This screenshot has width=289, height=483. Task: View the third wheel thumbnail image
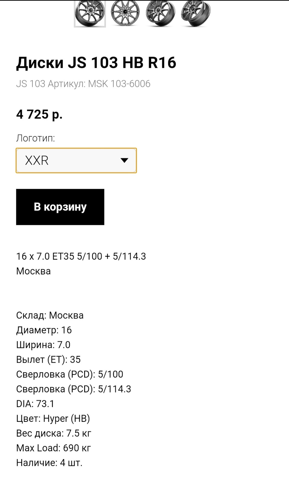tap(160, 14)
